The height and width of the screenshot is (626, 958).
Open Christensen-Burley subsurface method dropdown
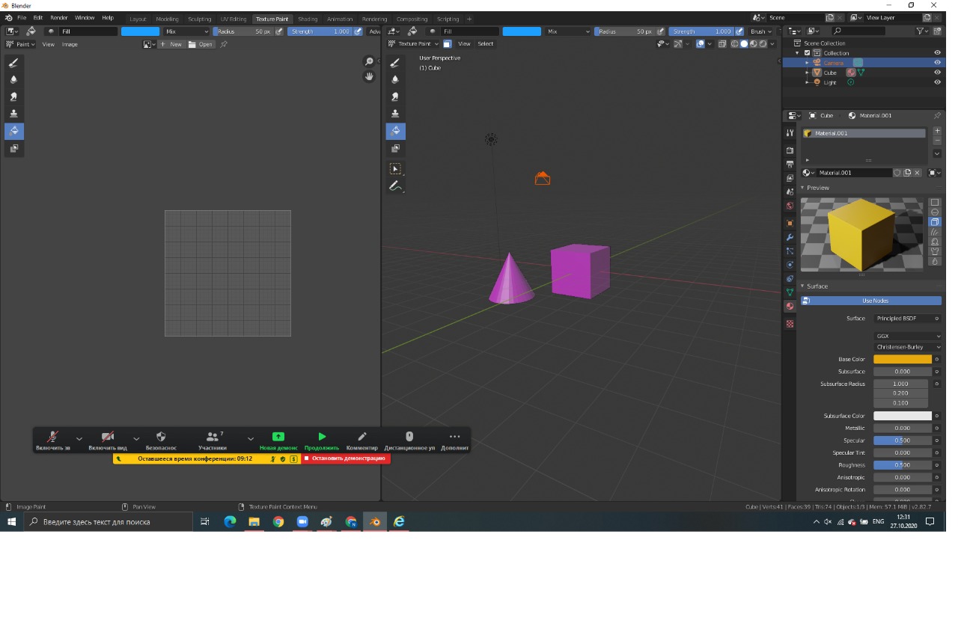tap(908, 347)
